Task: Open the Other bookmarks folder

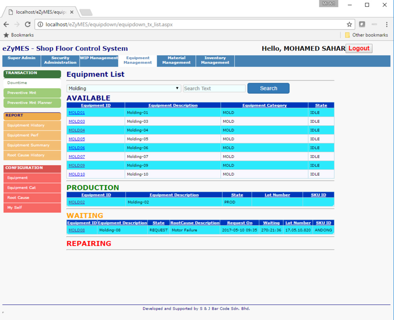Action: point(366,35)
